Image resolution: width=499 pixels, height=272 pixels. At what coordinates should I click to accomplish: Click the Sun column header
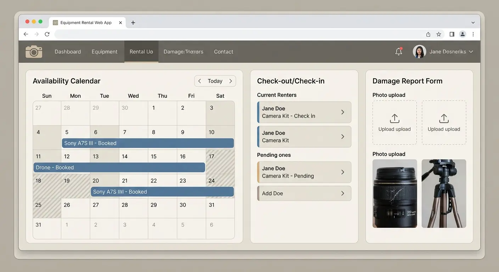click(x=47, y=96)
